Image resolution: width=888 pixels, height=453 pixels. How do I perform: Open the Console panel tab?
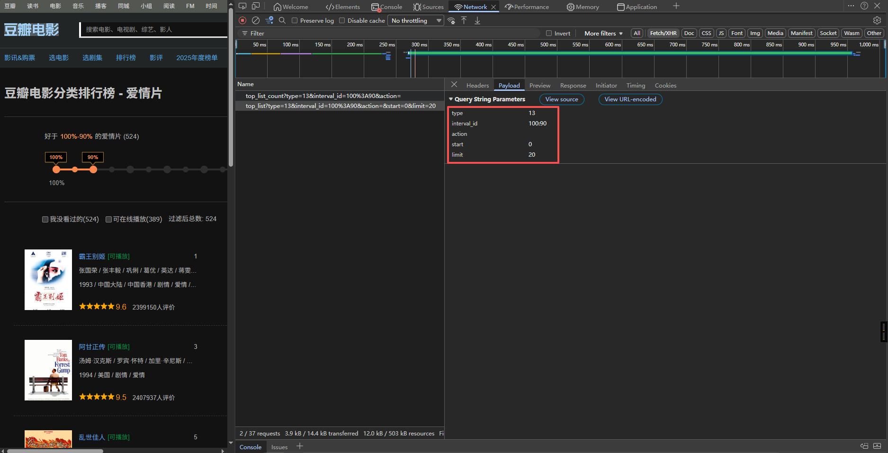click(x=387, y=7)
